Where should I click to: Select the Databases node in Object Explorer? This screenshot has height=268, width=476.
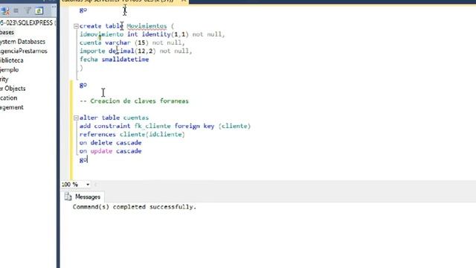click(x=7, y=32)
